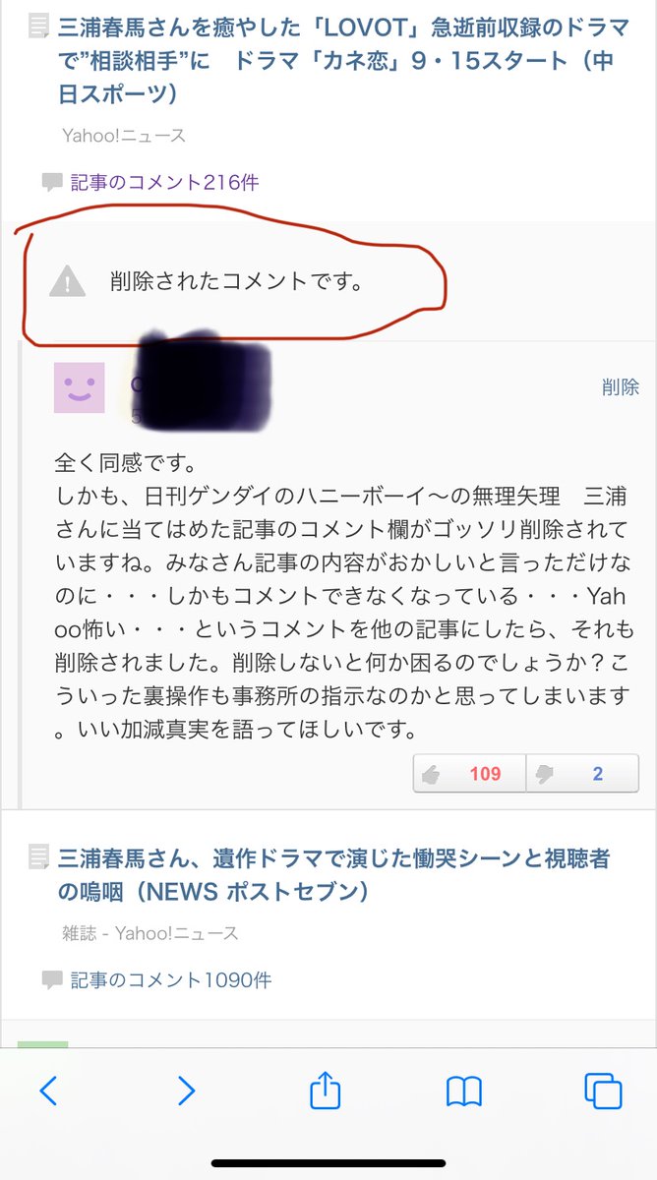The width and height of the screenshot is (657, 1180).
Task: Tap the Safari back arrow
Action: (x=48, y=1090)
